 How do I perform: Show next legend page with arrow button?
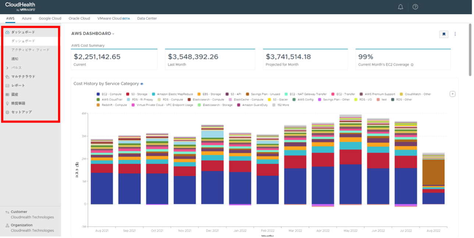tap(452, 94)
